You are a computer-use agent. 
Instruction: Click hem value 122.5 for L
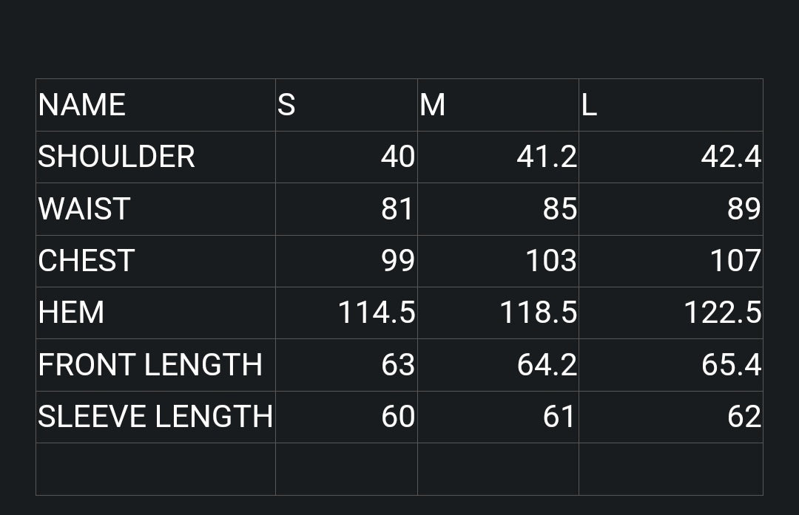coord(670,313)
